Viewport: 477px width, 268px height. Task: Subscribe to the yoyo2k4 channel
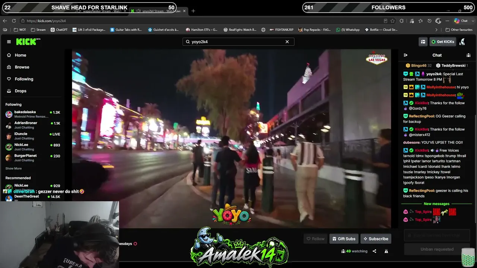376,239
